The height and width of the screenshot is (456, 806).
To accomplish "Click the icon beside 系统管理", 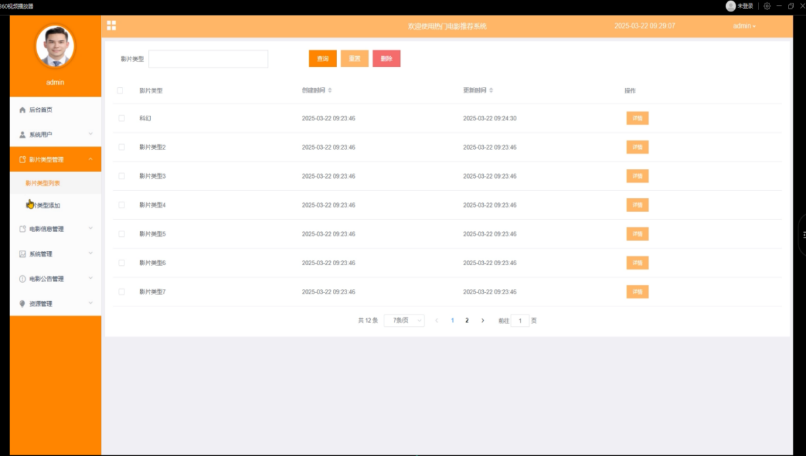I will click(22, 254).
